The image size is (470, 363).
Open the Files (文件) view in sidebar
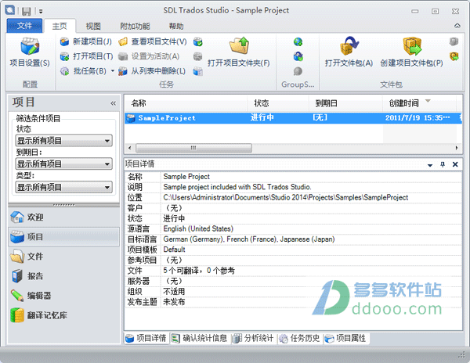(64, 257)
